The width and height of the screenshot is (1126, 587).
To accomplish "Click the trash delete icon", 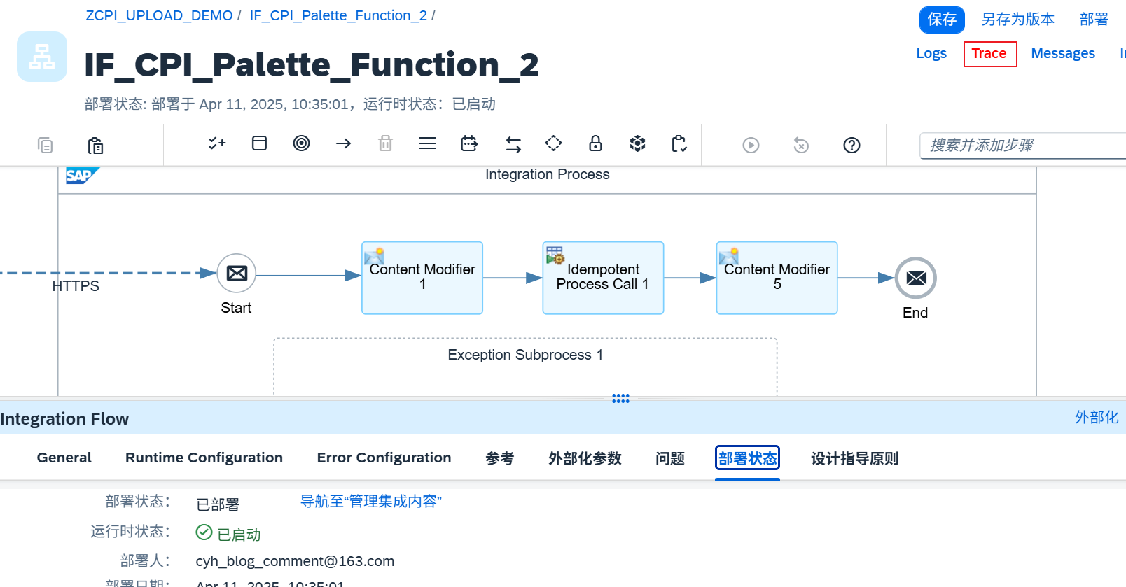I will [x=385, y=143].
